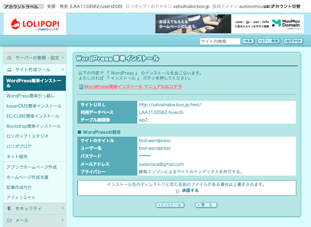Viewport: 311px width, 227px height.
Task: Expand the サーバーの管理・設定 section
Action: [x=62, y=58]
